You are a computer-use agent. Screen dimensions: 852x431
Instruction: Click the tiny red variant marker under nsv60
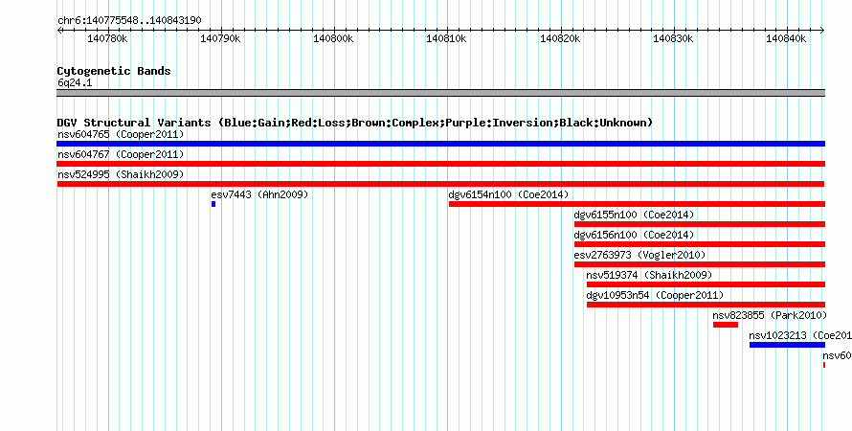[824, 365]
